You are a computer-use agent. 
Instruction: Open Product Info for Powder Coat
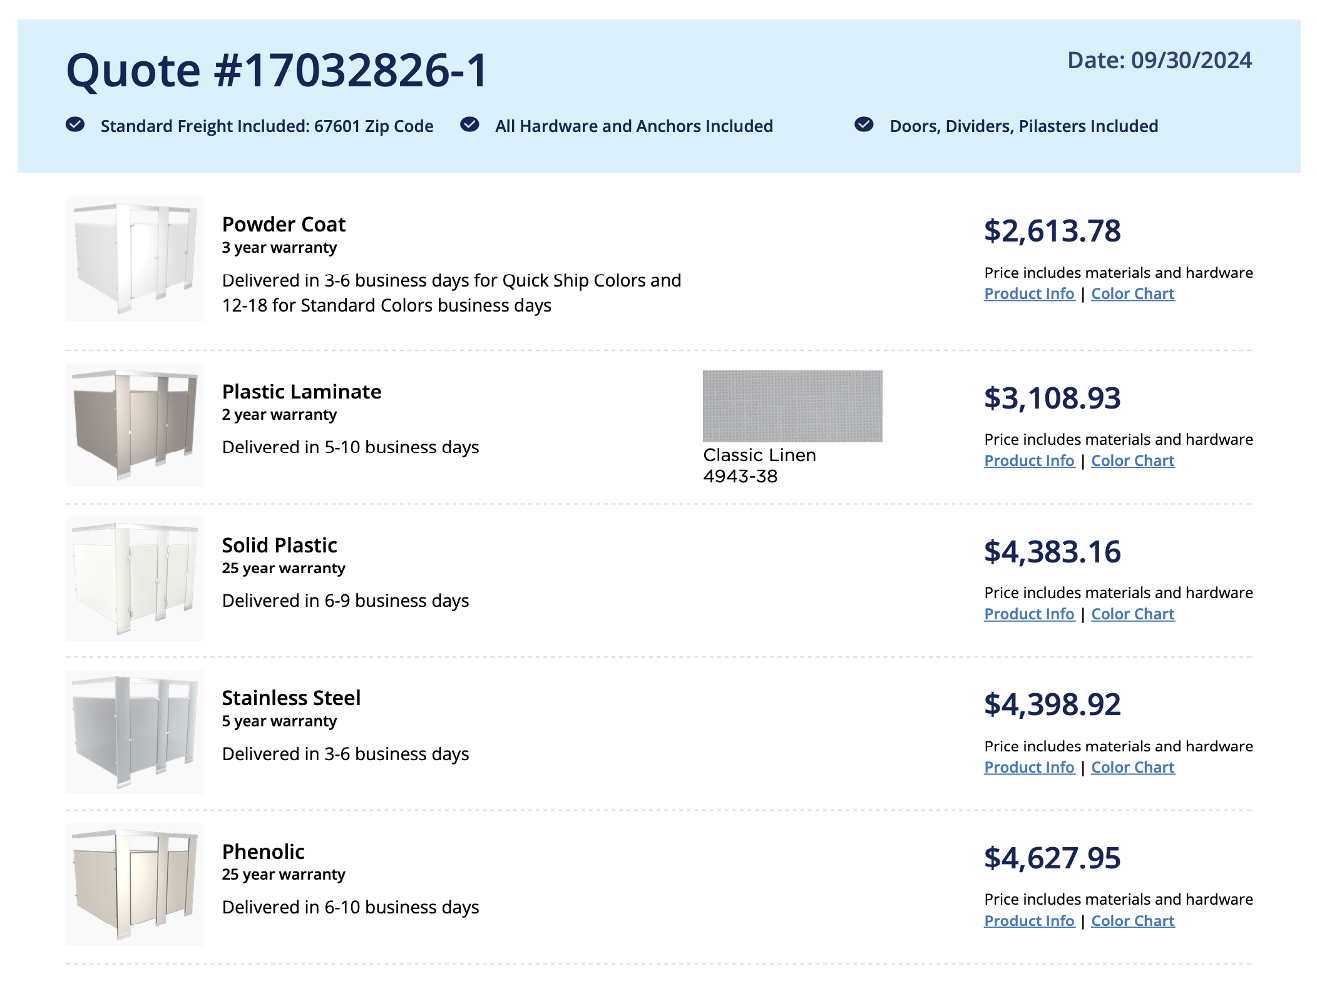coord(1029,293)
